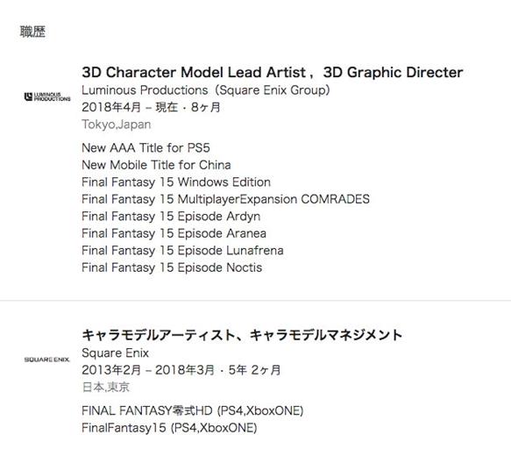Open Luminous Productions (Square Enix Group) company link

(x=206, y=90)
